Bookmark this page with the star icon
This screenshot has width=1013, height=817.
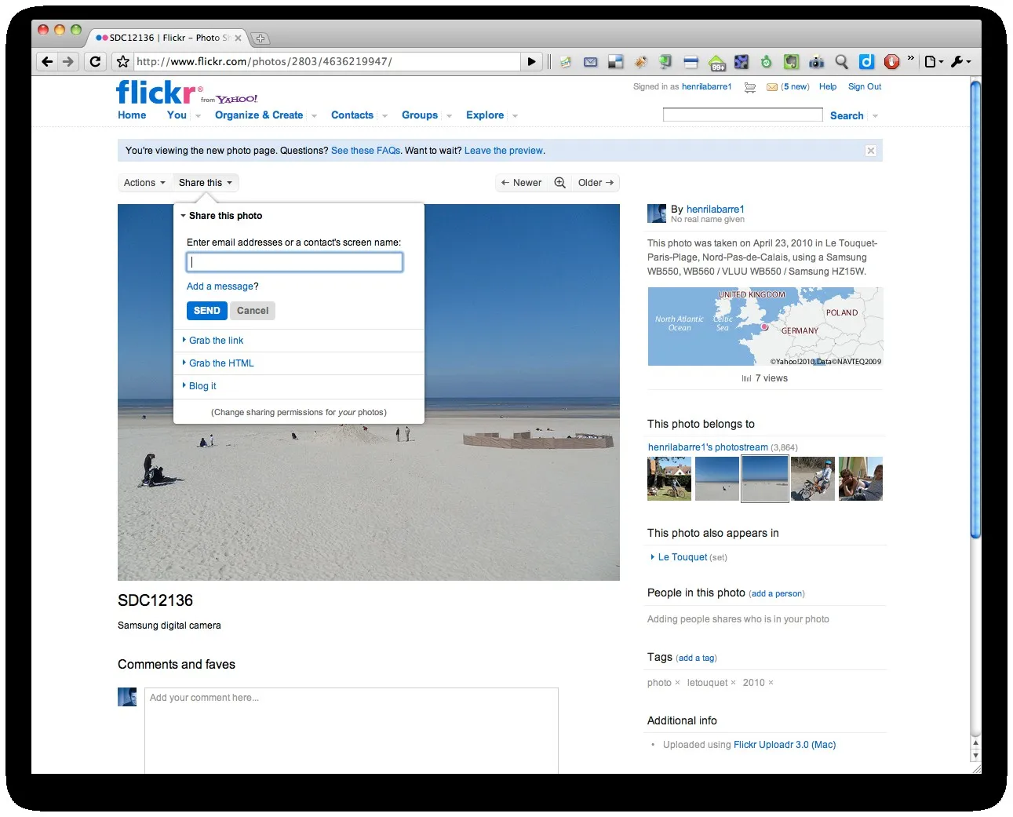click(x=122, y=61)
